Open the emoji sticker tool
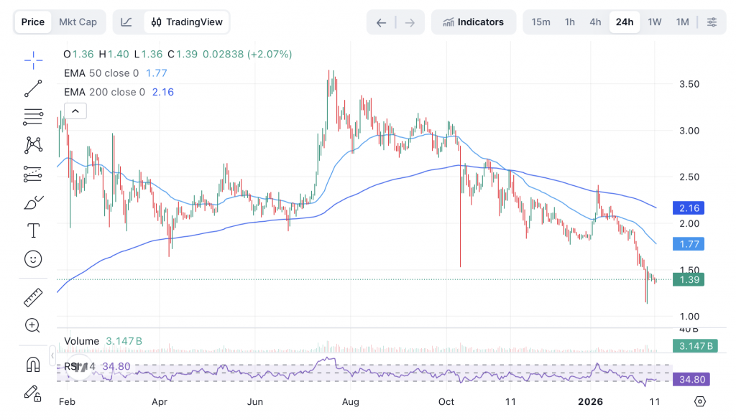Viewport: 736px width, 420px height. pyautogui.click(x=33, y=258)
